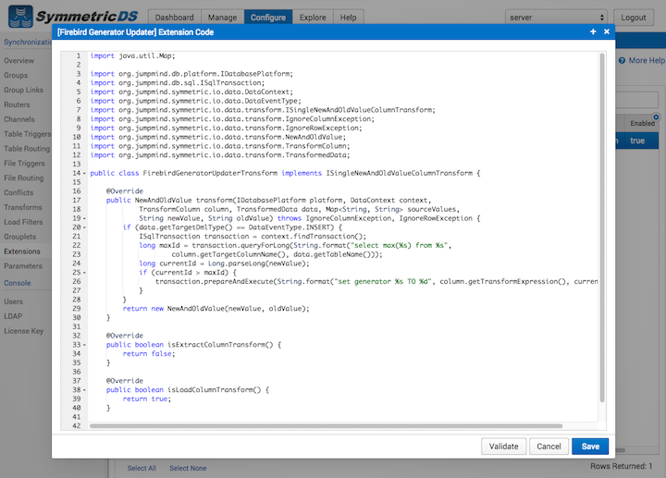
Task: Open Groups in the sidebar
Action: (16, 75)
